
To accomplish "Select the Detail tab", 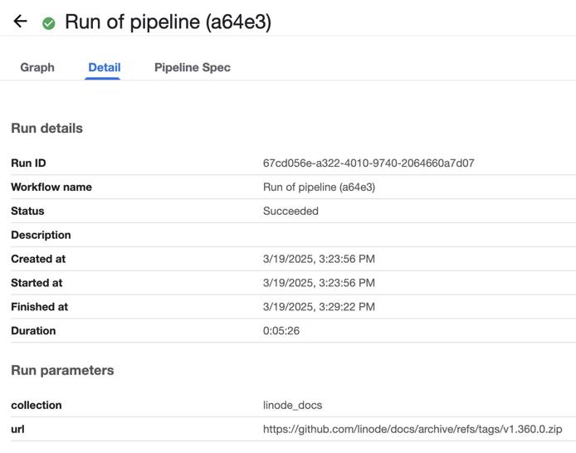I will point(105,67).
